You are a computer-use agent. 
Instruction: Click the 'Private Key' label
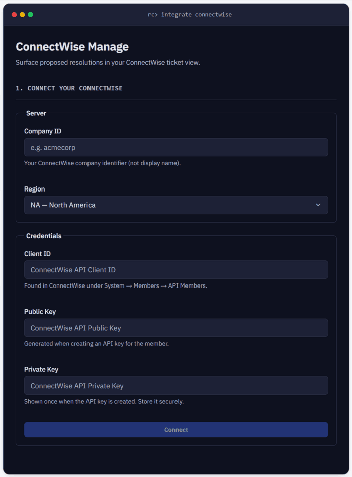(x=41, y=369)
